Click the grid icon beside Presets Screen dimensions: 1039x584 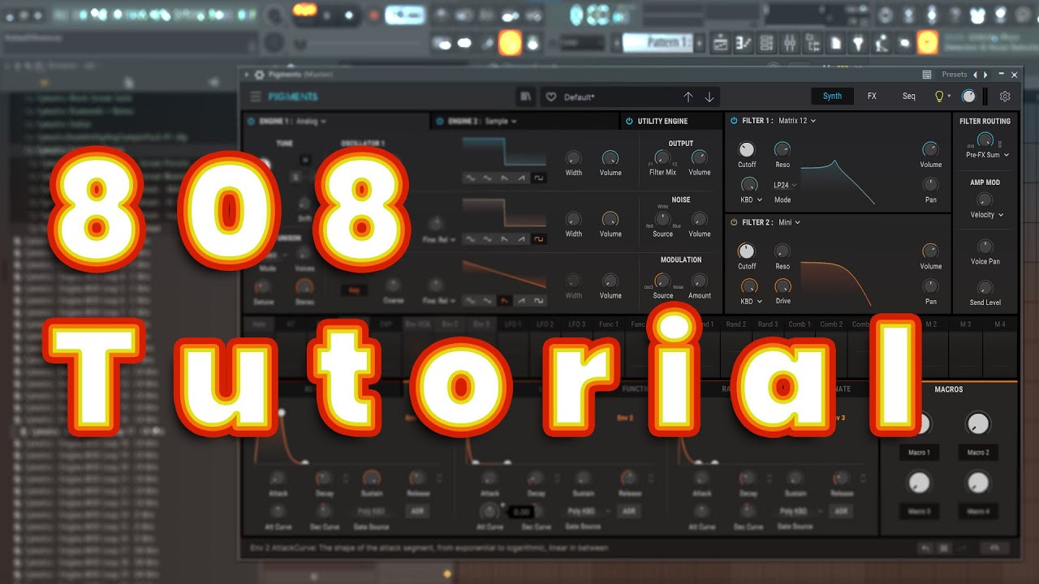click(928, 75)
